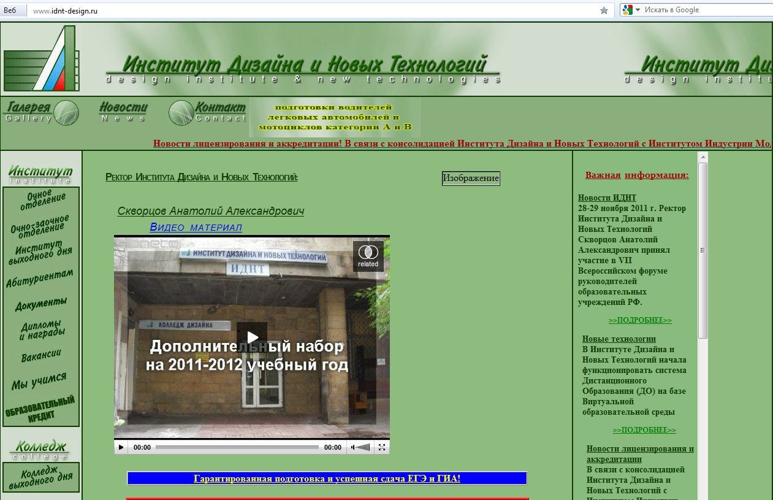Click the related videos icon on player
The image size is (773, 500).
pos(368,256)
